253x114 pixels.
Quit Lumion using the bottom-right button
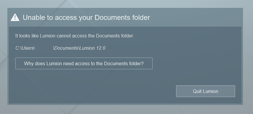205,91
